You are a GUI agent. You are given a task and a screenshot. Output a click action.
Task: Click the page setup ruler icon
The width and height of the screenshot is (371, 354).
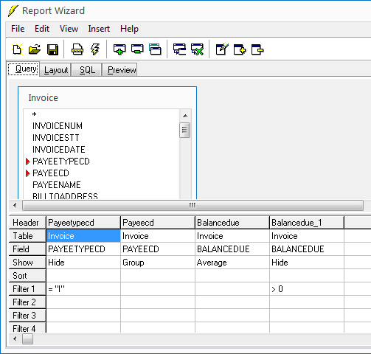[77, 49]
